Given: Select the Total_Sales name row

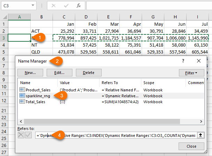Looking at the screenshot, I should point(111,102).
